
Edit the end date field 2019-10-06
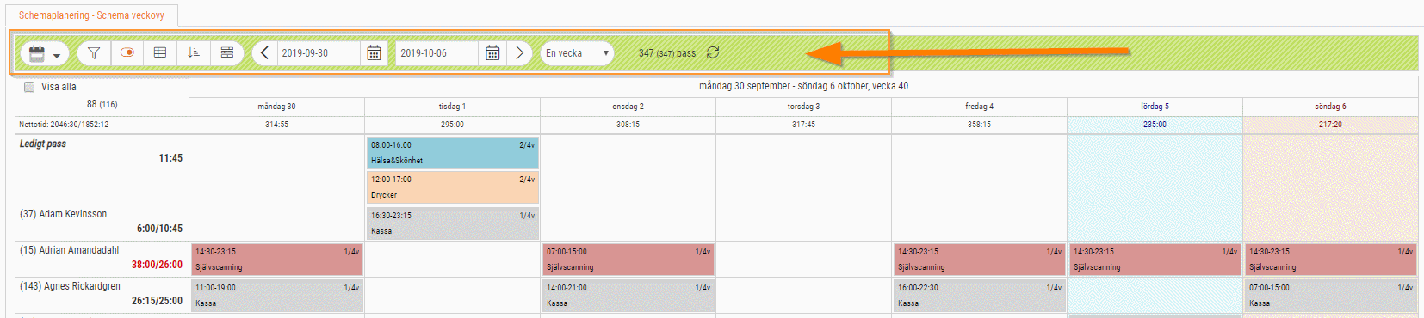(x=436, y=53)
